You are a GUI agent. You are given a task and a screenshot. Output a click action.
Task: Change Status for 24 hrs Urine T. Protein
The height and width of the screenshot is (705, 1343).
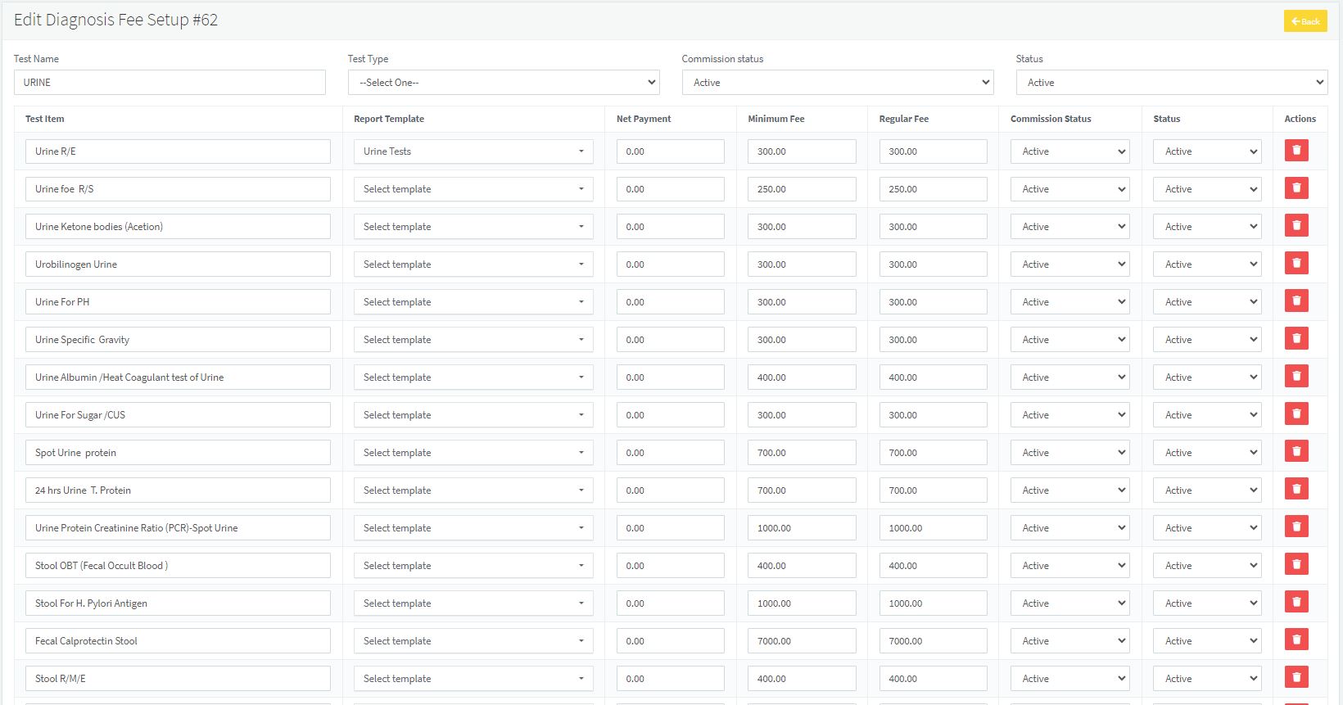1206,490
